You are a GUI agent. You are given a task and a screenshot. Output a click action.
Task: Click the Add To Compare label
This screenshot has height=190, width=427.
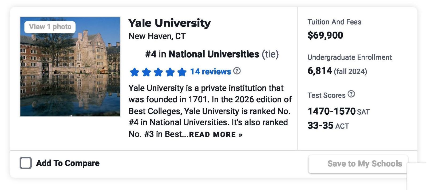[68, 163]
